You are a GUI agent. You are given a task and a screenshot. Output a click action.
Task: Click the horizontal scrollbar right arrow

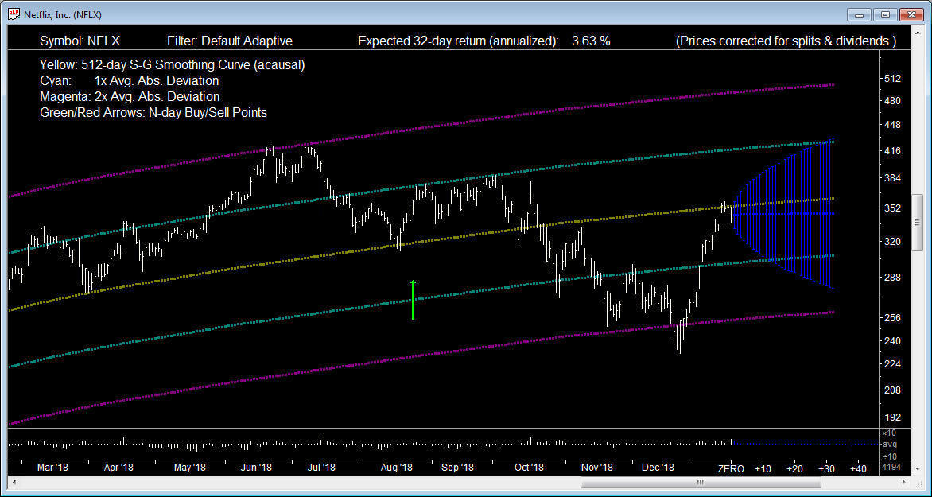905,482
